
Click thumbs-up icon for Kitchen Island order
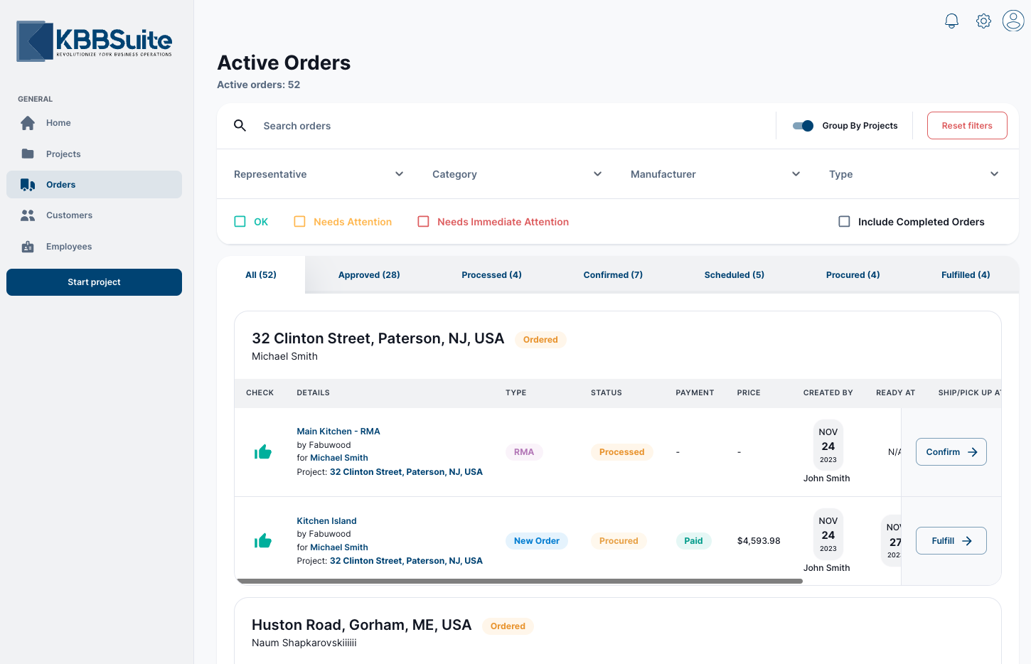point(263,541)
